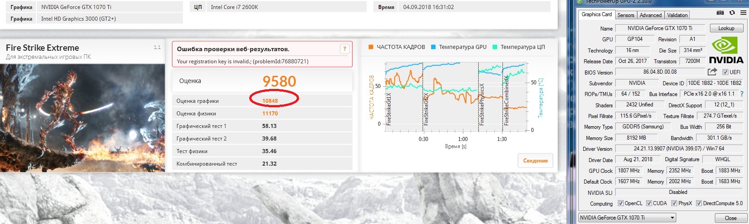Toggle the CUDA checkbox
This screenshot has width=749, height=224.
[x=649, y=203]
